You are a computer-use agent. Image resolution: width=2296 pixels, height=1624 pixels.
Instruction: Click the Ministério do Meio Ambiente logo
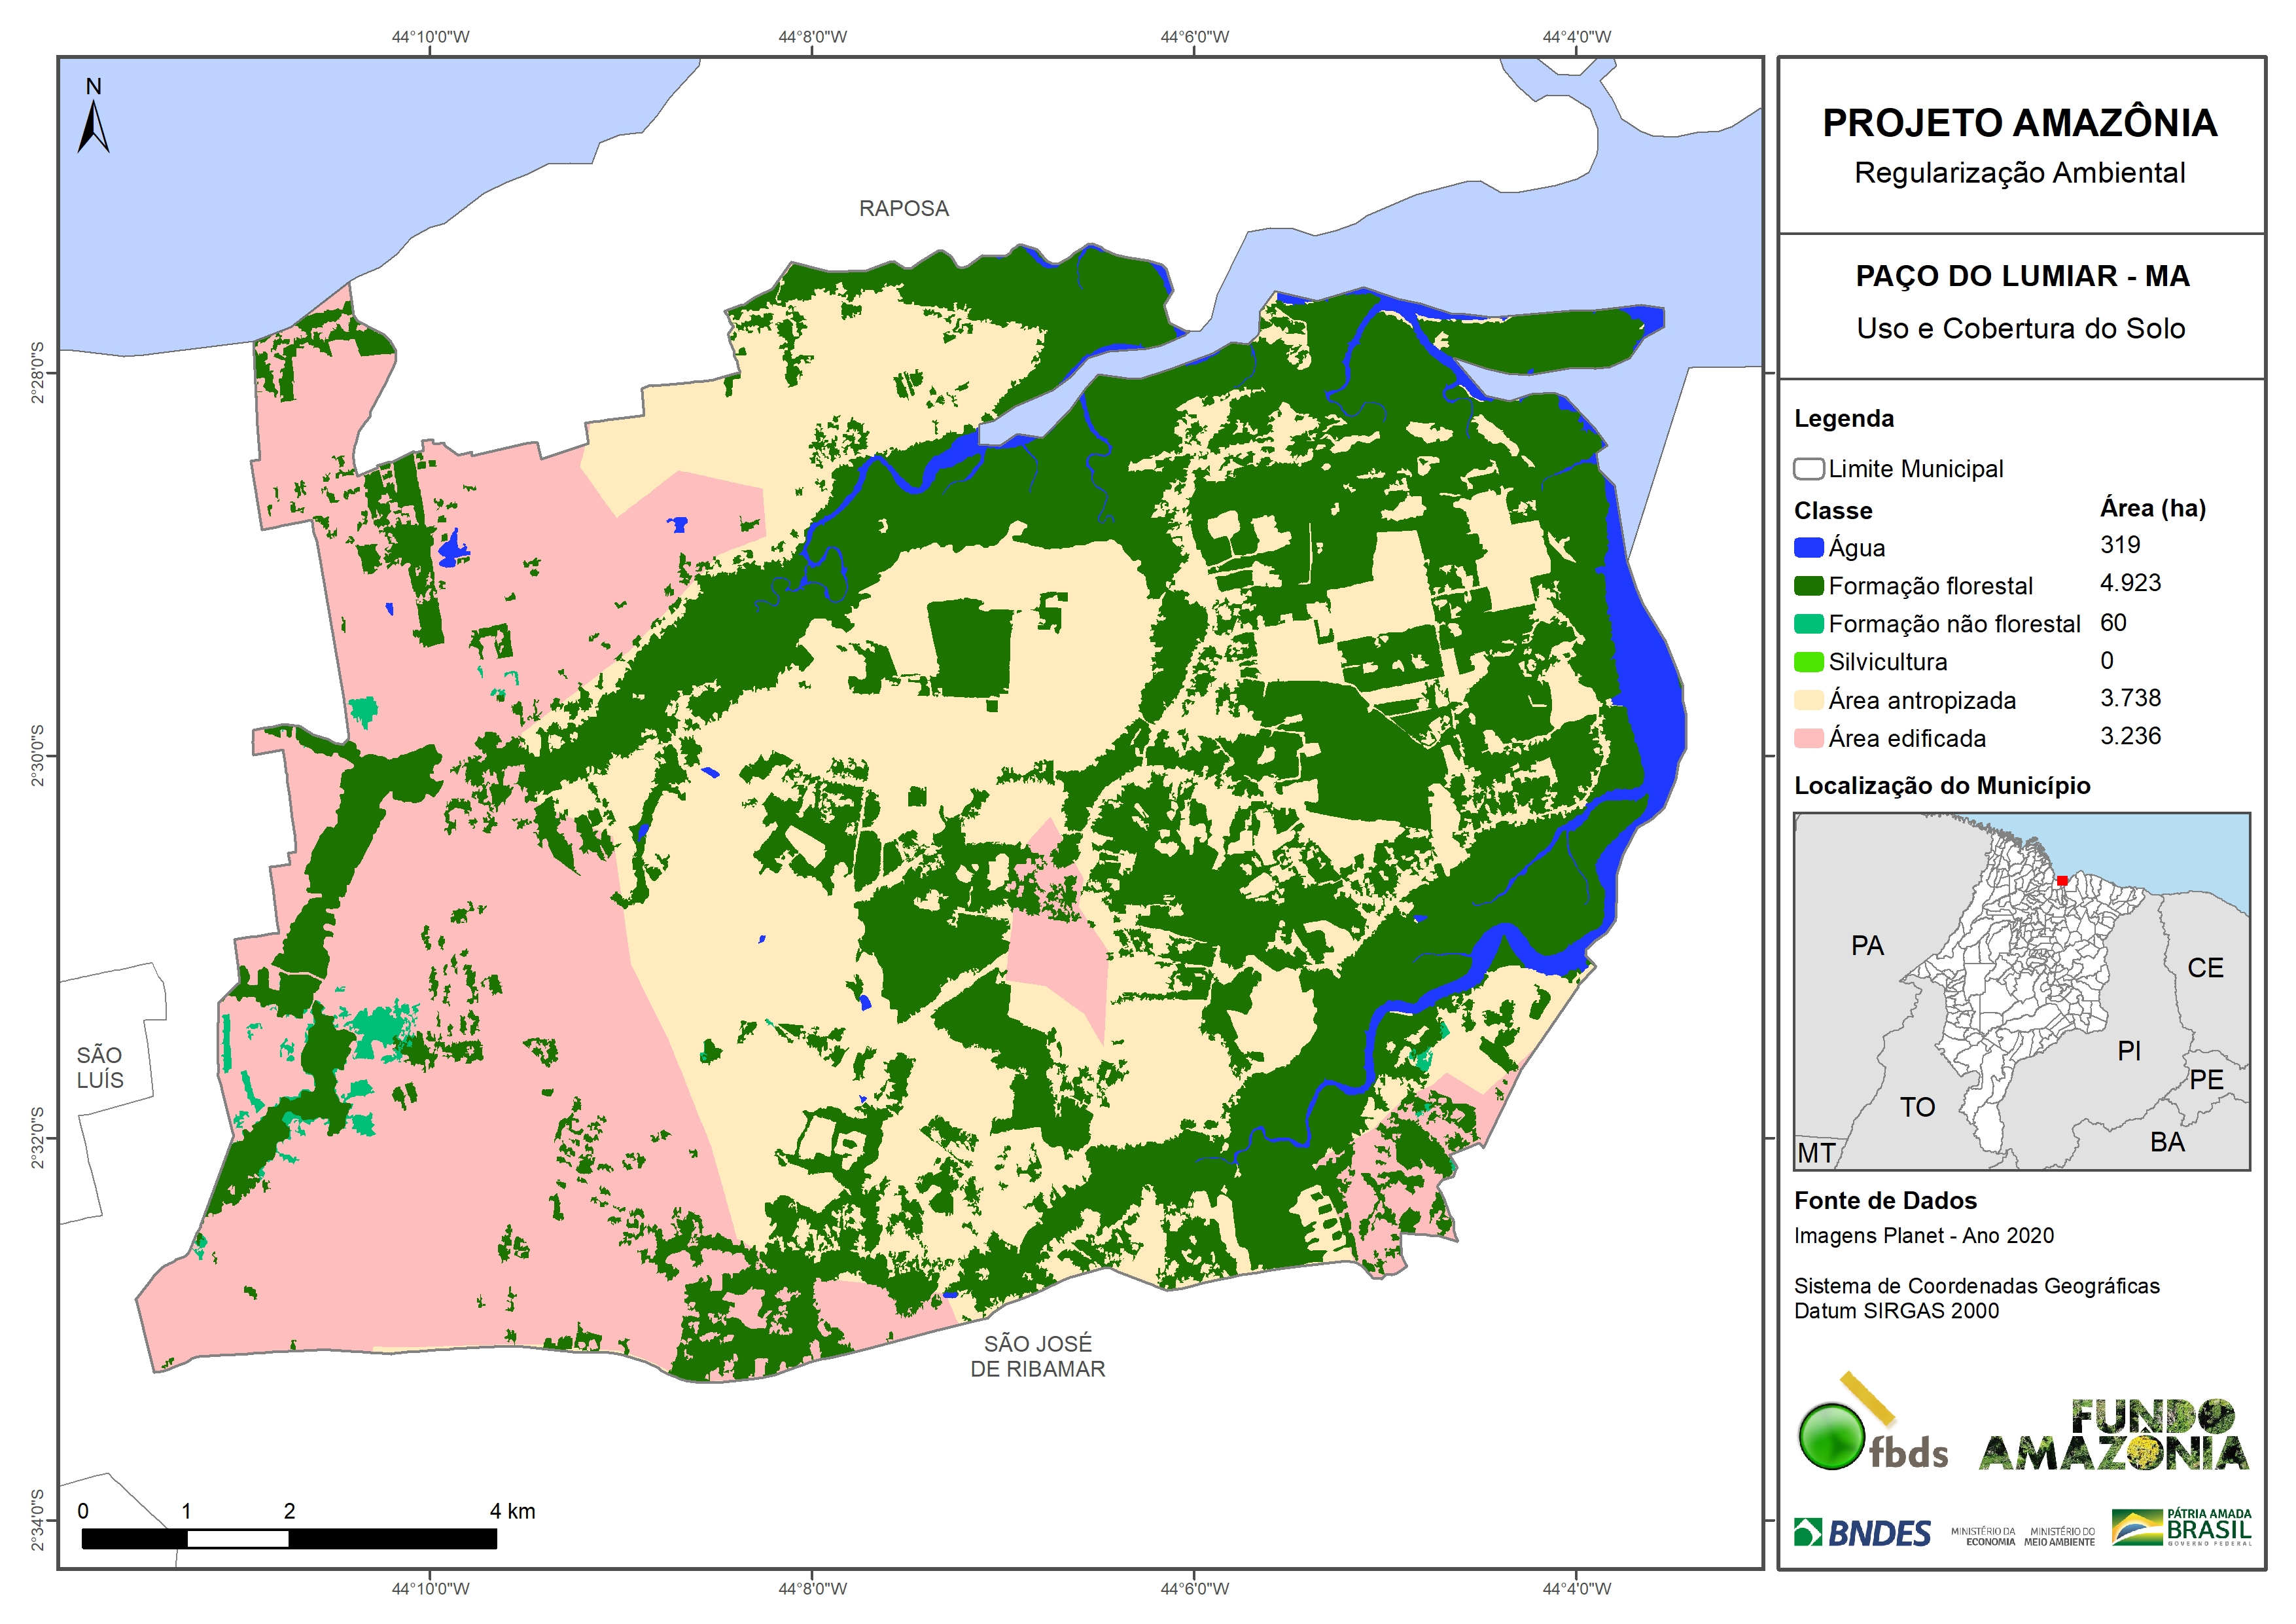pos(2059,1536)
